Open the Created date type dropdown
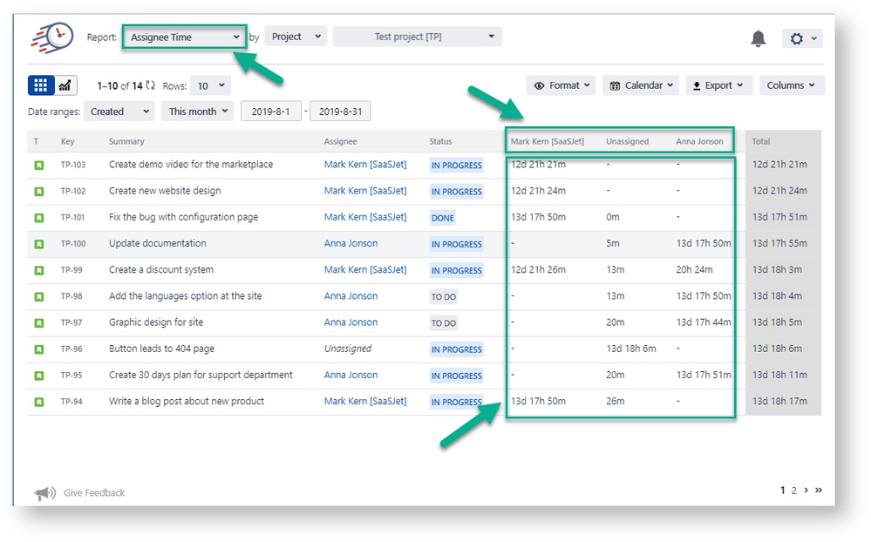The height and width of the screenshot is (542, 871). (x=119, y=111)
